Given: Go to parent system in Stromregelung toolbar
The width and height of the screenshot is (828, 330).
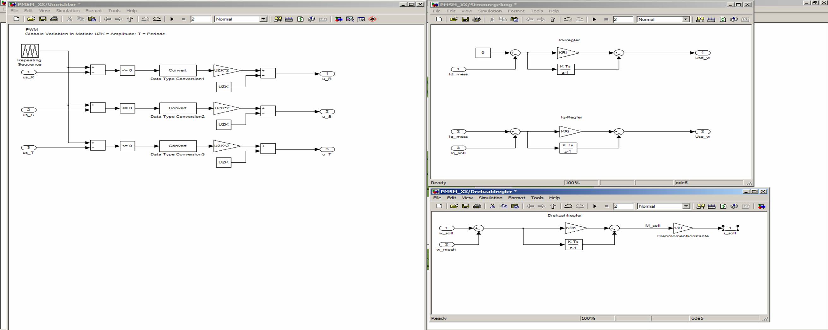Looking at the screenshot, I should coord(552,20).
